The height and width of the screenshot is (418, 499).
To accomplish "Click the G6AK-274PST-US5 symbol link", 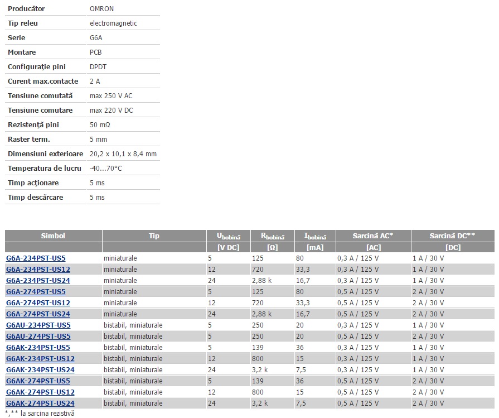I will 38,381.
